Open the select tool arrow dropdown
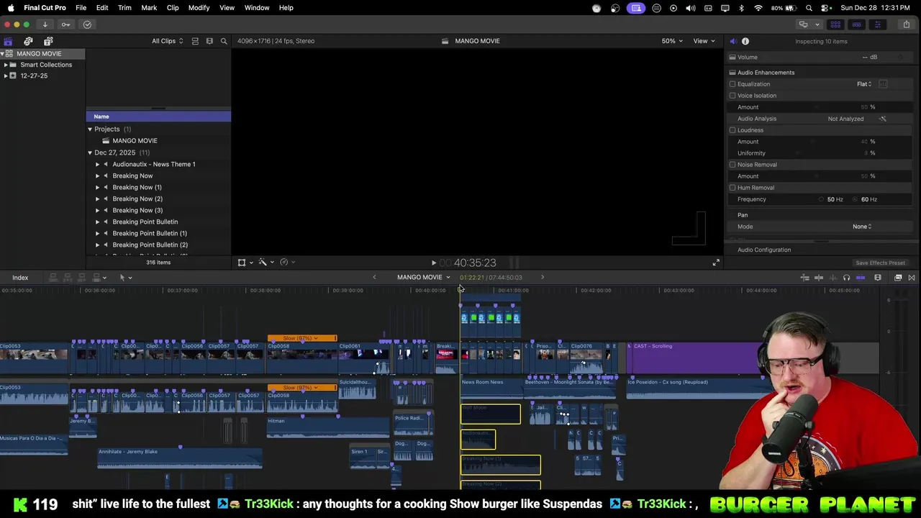This screenshot has height=518, width=921. 125,278
